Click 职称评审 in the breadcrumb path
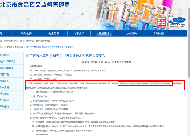 (x=19, y=47)
